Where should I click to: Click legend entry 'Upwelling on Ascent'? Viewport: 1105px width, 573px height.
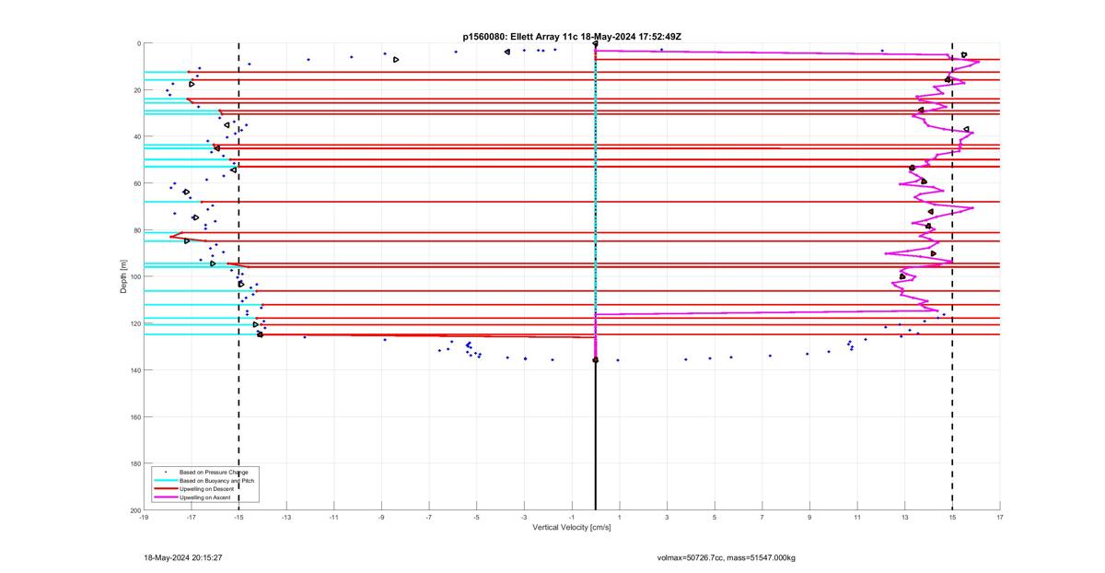205,497
